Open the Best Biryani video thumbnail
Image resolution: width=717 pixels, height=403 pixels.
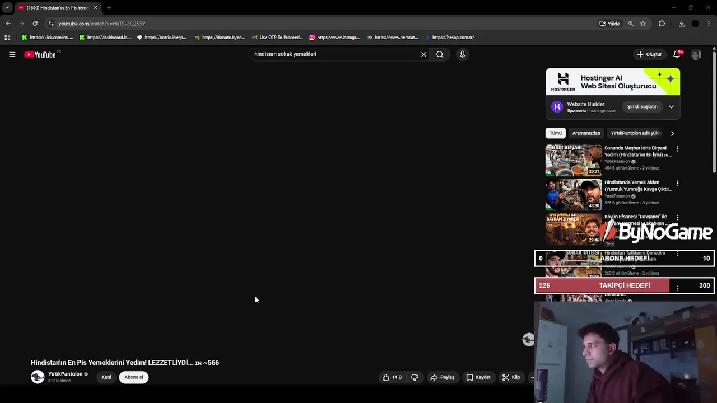tap(574, 160)
